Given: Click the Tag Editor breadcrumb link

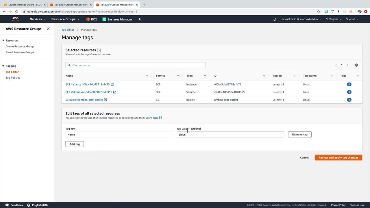Looking at the screenshot, I should pos(68,30).
